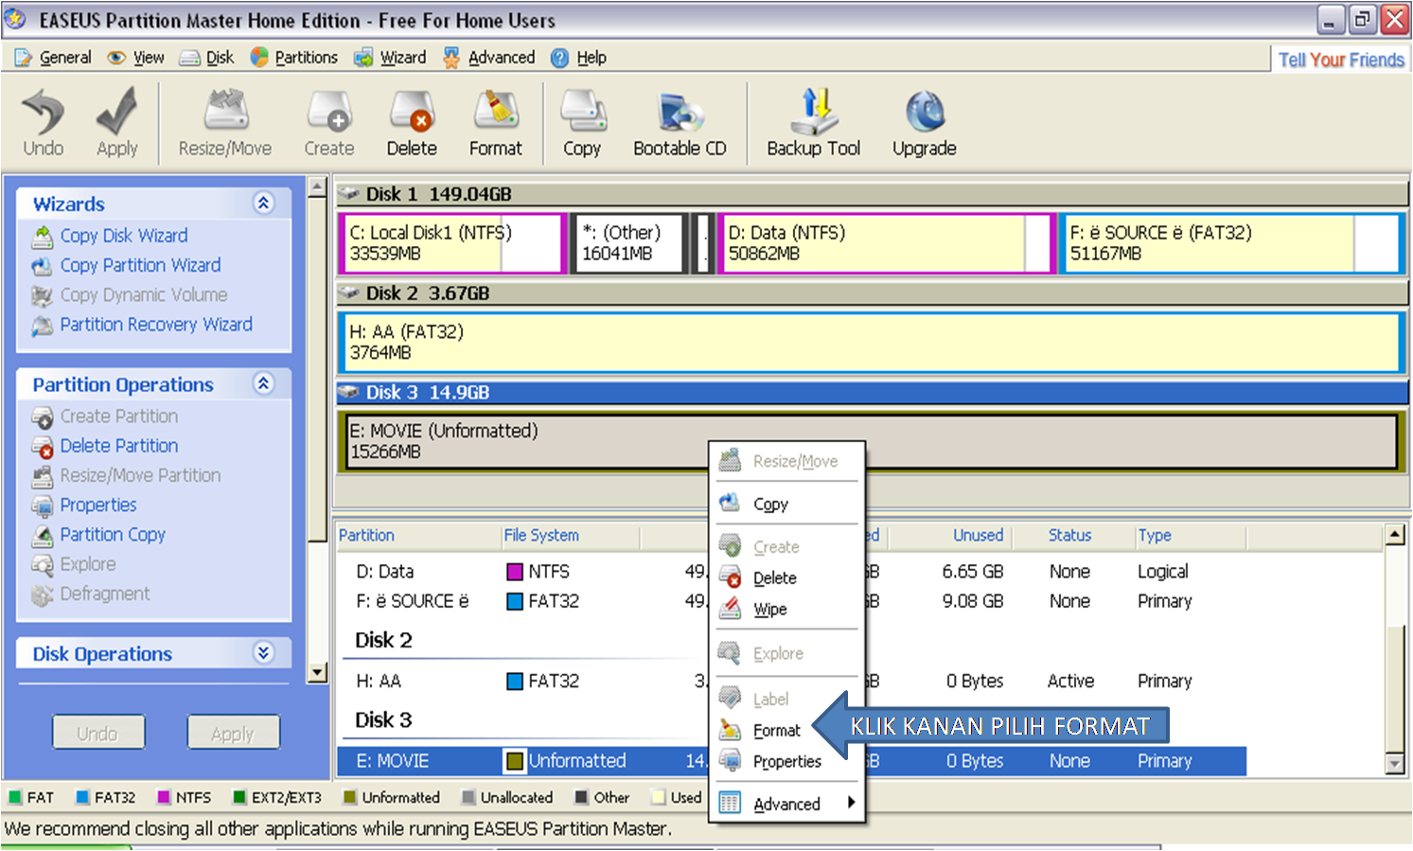Sort by the File System column header
This screenshot has height=851, width=1413.
coord(571,536)
